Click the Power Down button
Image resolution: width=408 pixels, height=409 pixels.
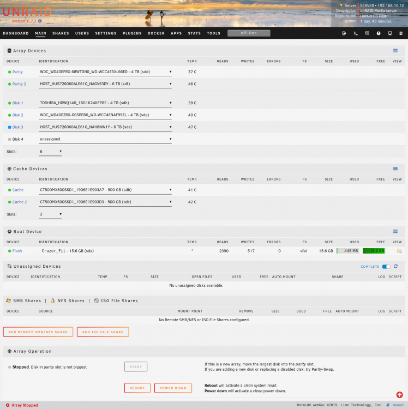[x=173, y=388]
